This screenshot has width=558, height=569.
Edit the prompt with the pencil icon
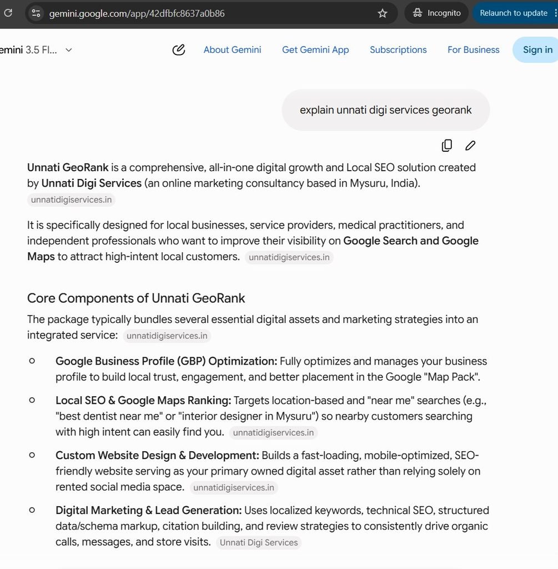[470, 146]
